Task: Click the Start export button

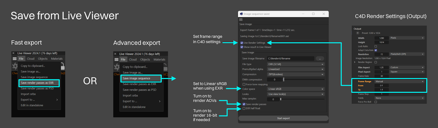Action: click(283, 118)
